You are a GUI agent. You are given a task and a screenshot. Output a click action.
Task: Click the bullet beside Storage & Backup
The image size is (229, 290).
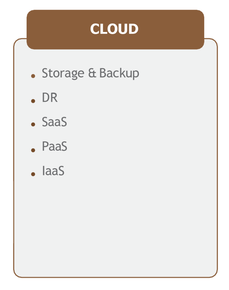33,76
